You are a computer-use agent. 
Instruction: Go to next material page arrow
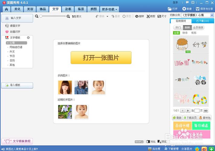tap(188, 111)
